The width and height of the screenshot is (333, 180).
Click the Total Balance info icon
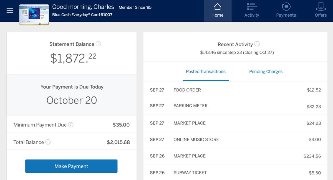tap(48, 142)
